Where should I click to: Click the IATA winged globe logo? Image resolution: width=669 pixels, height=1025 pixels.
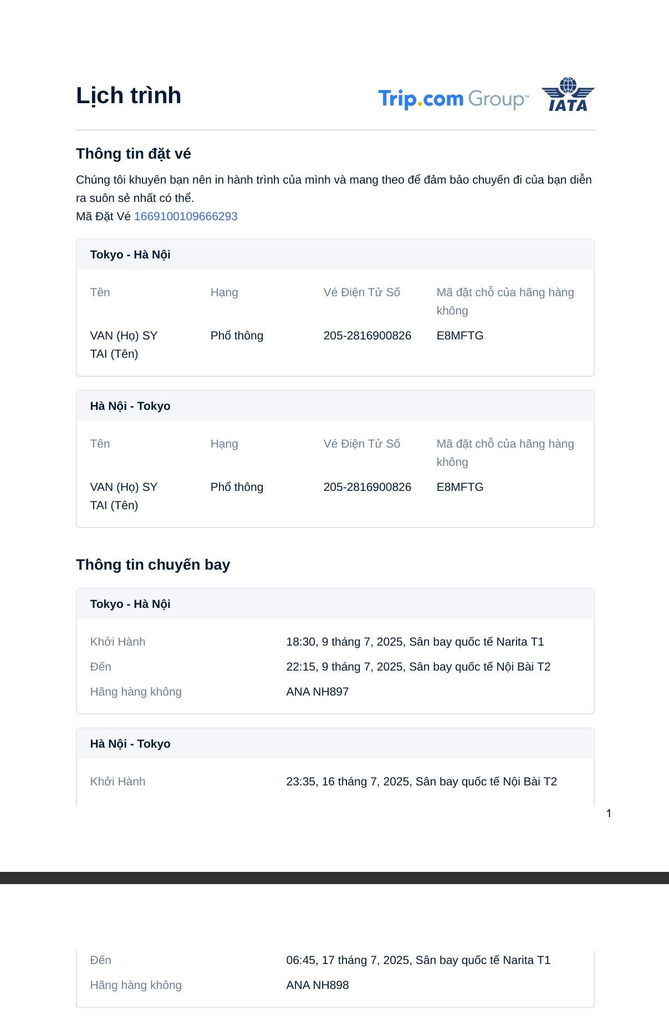tap(568, 95)
